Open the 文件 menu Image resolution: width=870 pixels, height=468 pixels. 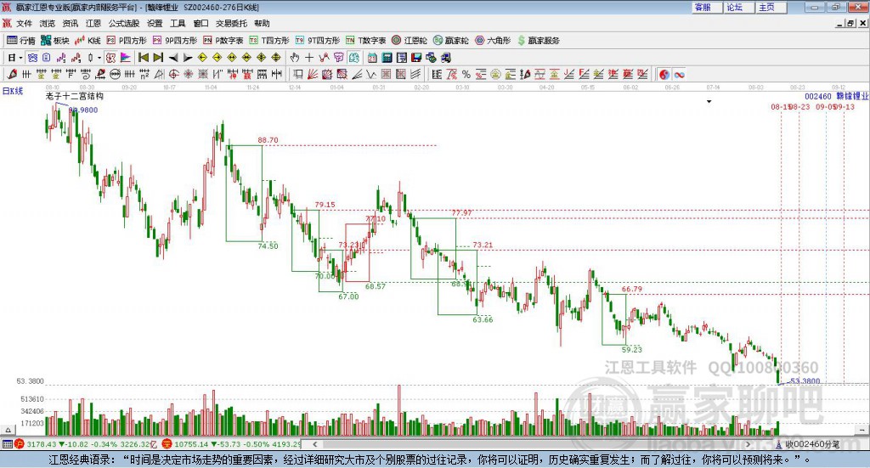[x=24, y=23]
